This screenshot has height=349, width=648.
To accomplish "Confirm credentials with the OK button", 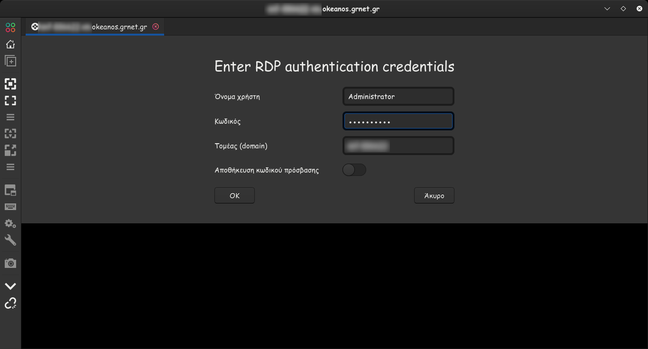I will point(234,195).
